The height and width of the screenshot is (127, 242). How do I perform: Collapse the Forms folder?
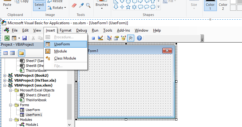[x=10, y=105]
